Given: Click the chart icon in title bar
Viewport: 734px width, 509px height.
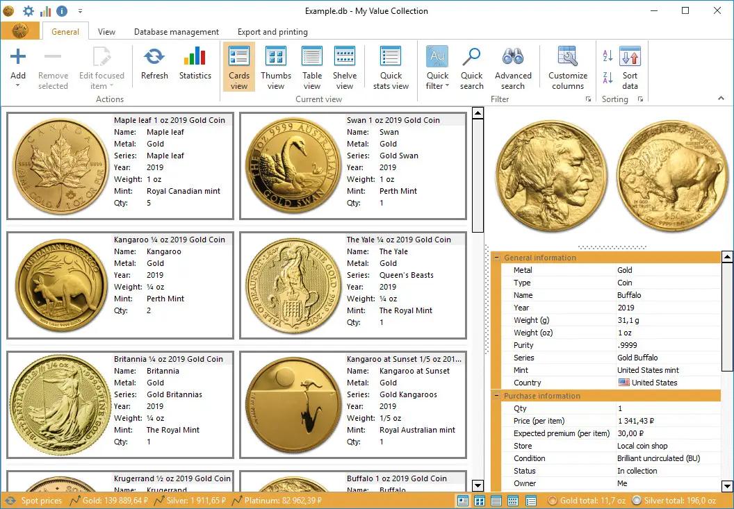Looking at the screenshot, I should [45, 10].
